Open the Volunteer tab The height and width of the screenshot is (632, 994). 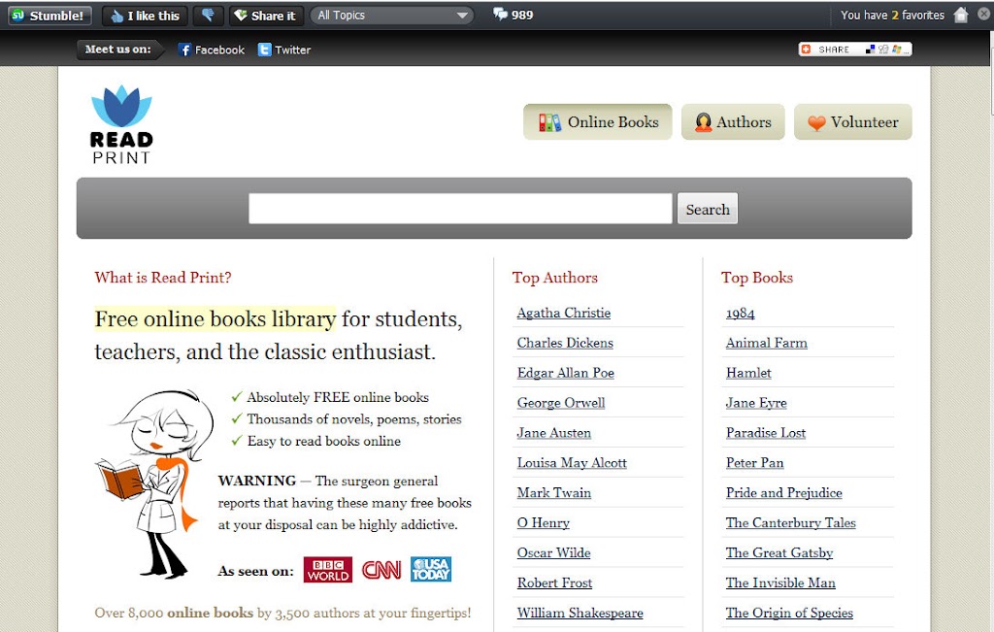852,121
